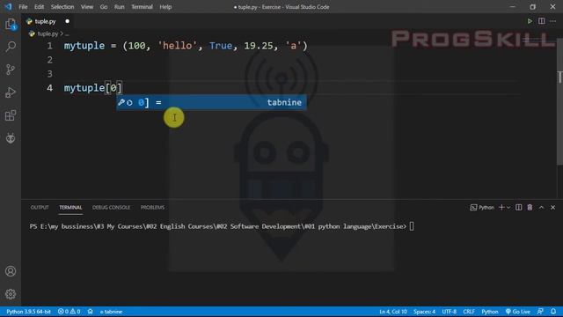Screen dimensions: 563x317
Task: Open notifications bell icon
Action: (553, 312)
